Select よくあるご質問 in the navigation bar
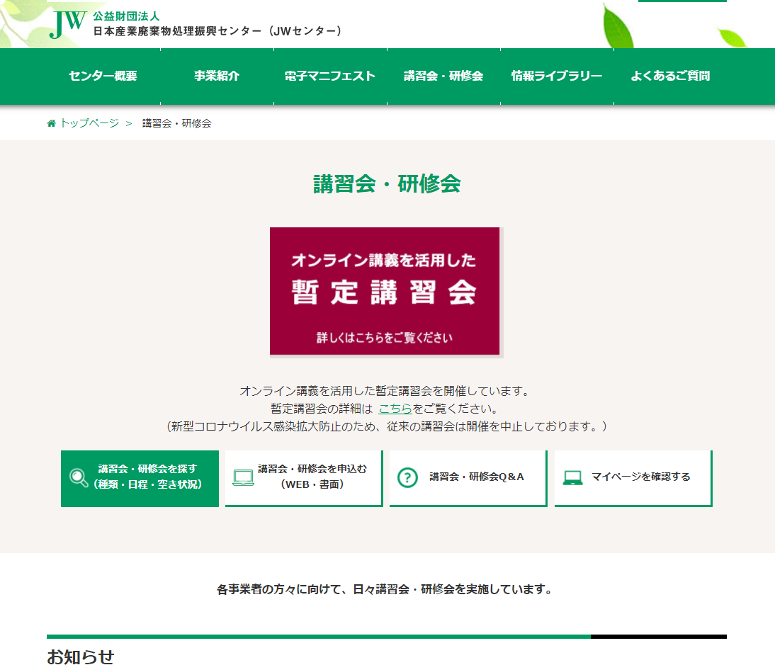 (670, 76)
